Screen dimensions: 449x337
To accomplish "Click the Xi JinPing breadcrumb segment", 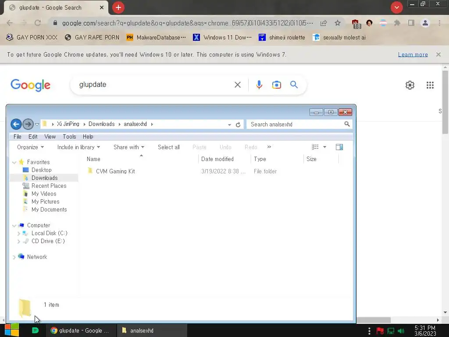I will (68, 124).
